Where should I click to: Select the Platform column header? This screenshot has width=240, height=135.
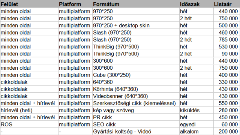pos(75,4)
